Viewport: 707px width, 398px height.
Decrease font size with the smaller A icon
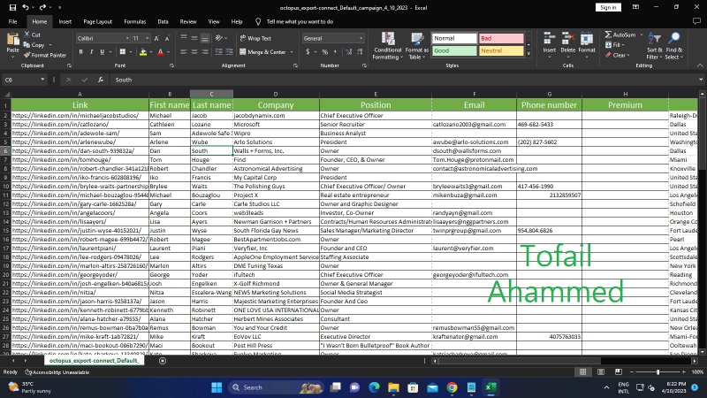click(x=167, y=38)
